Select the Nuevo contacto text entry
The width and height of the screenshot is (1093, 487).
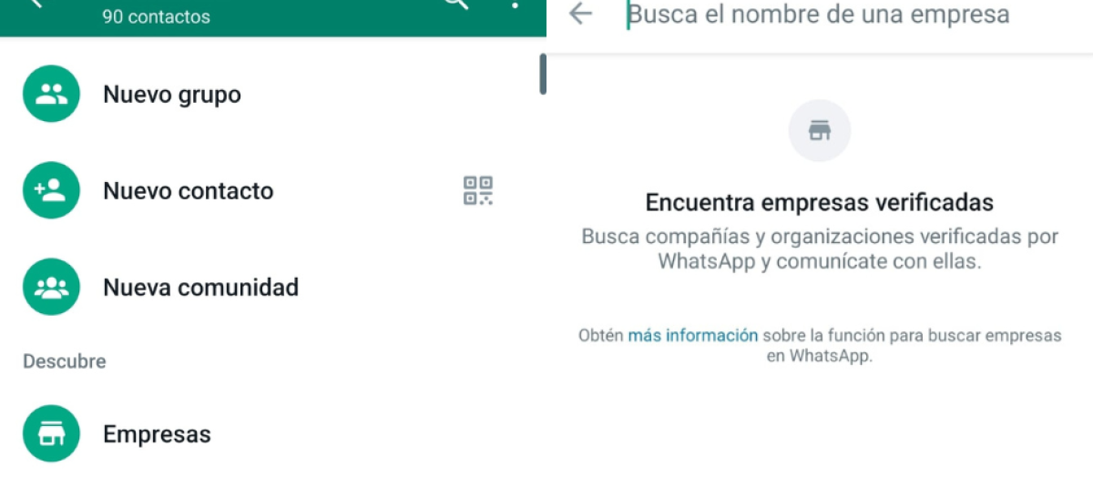tap(189, 191)
